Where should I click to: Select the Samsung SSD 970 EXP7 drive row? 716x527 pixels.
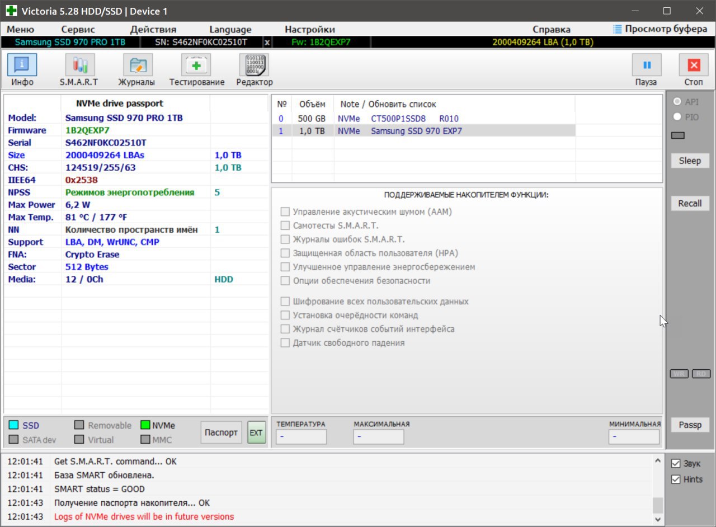point(424,131)
